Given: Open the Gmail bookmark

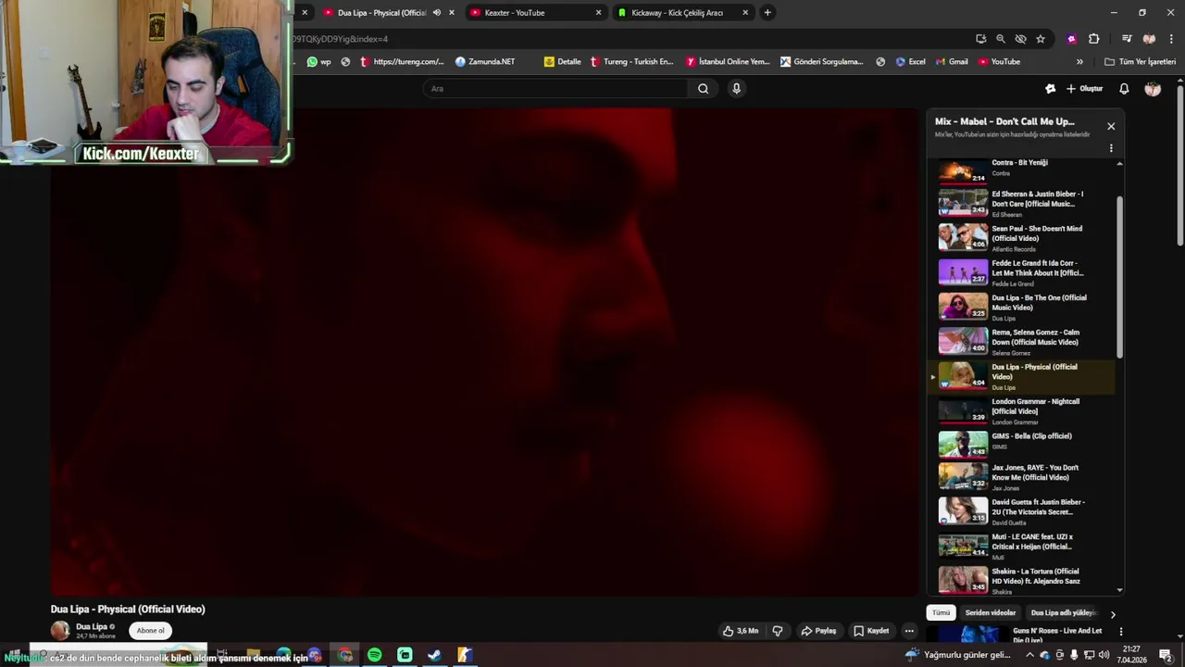Looking at the screenshot, I should pyautogui.click(x=952, y=62).
